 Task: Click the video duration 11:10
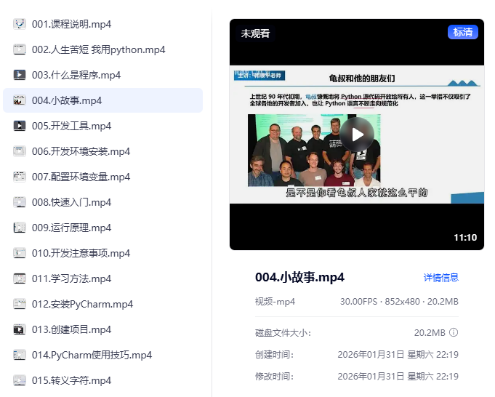(x=465, y=238)
